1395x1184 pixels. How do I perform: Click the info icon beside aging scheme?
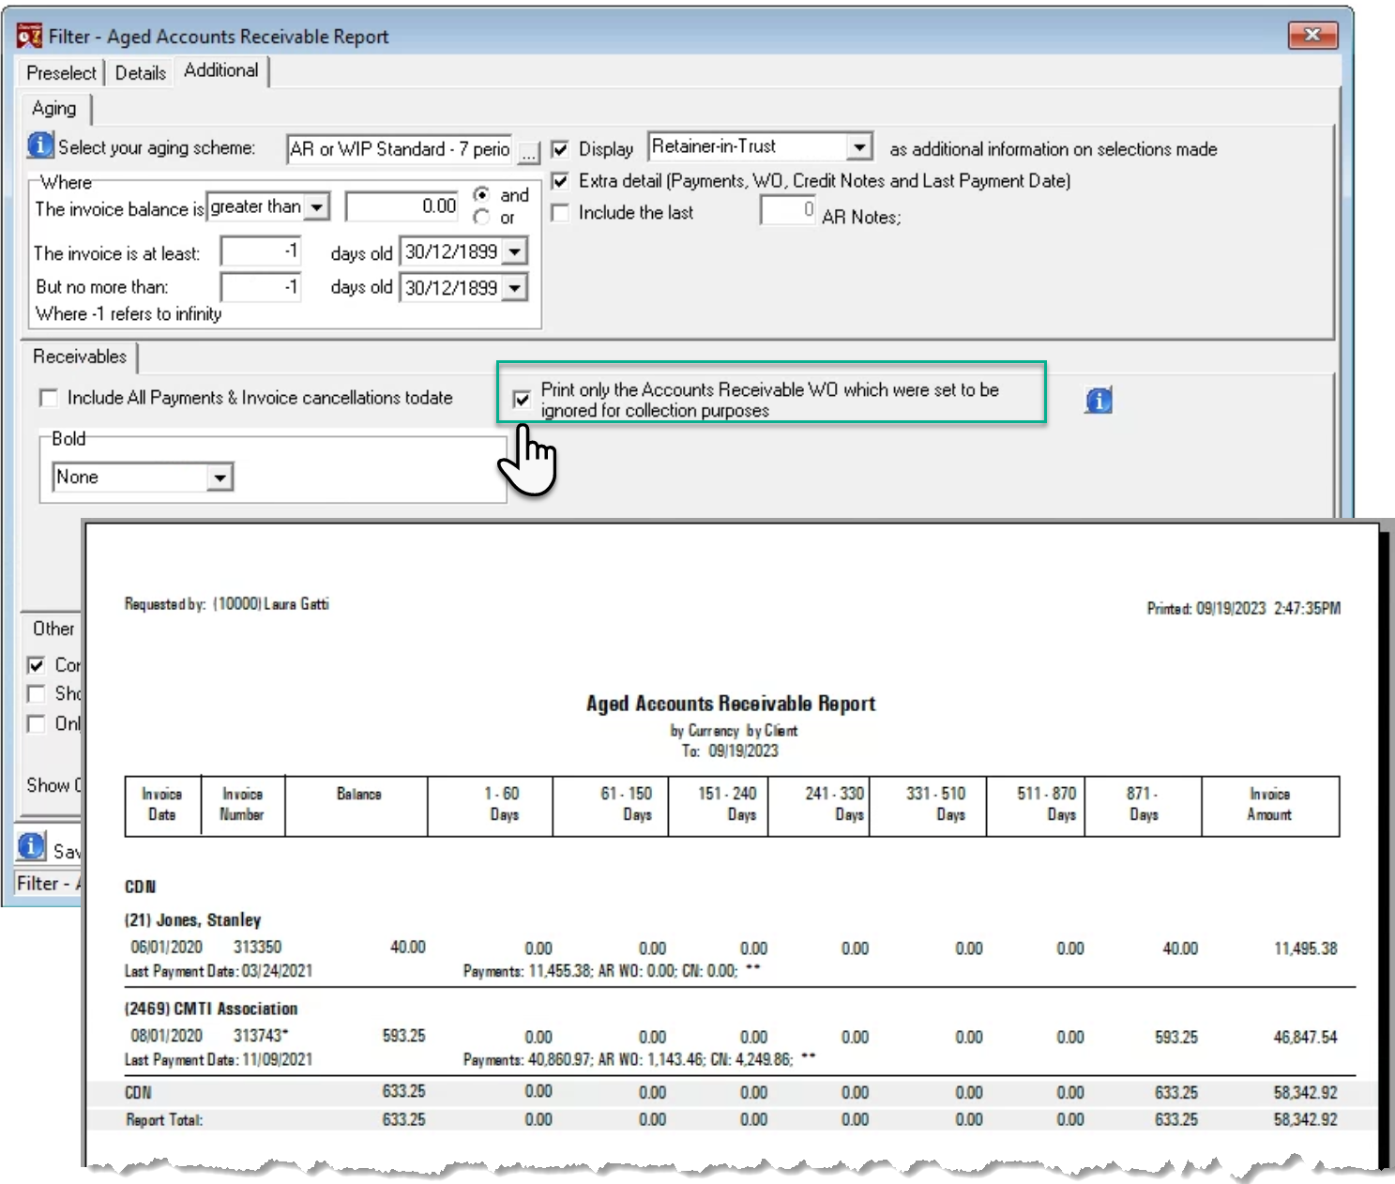click(40, 145)
